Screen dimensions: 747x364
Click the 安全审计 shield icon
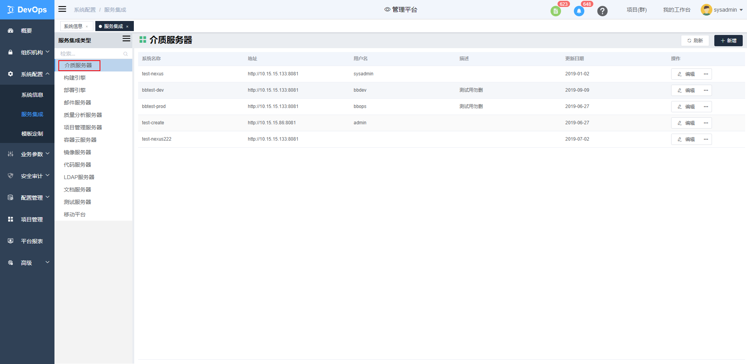(11, 176)
